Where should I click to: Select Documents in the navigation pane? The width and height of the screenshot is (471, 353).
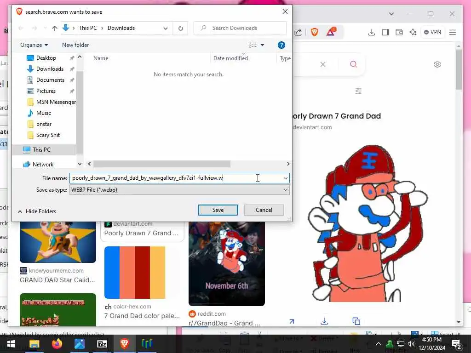coord(50,80)
